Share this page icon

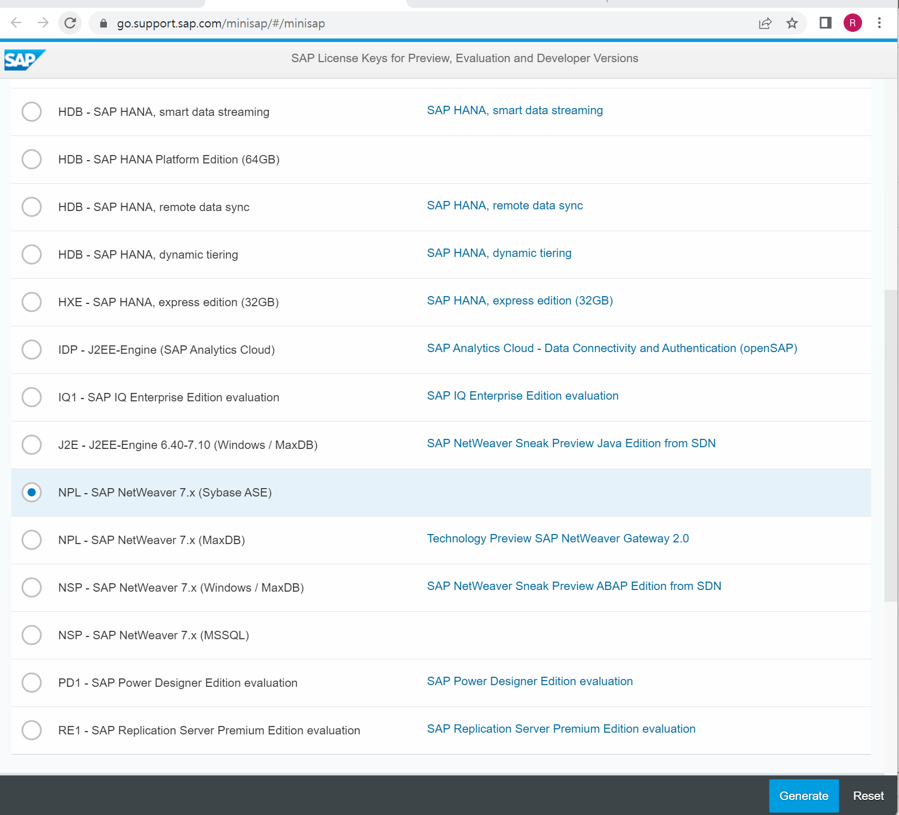tap(765, 23)
